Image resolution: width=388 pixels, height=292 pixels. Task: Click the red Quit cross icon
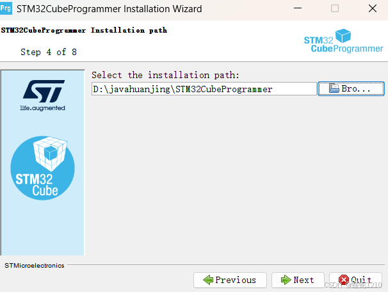tap(343, 280)
